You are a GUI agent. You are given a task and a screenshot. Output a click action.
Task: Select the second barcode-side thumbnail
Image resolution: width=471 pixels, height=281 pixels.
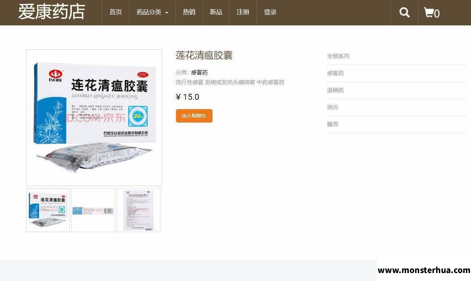click(x=93, y=210)
